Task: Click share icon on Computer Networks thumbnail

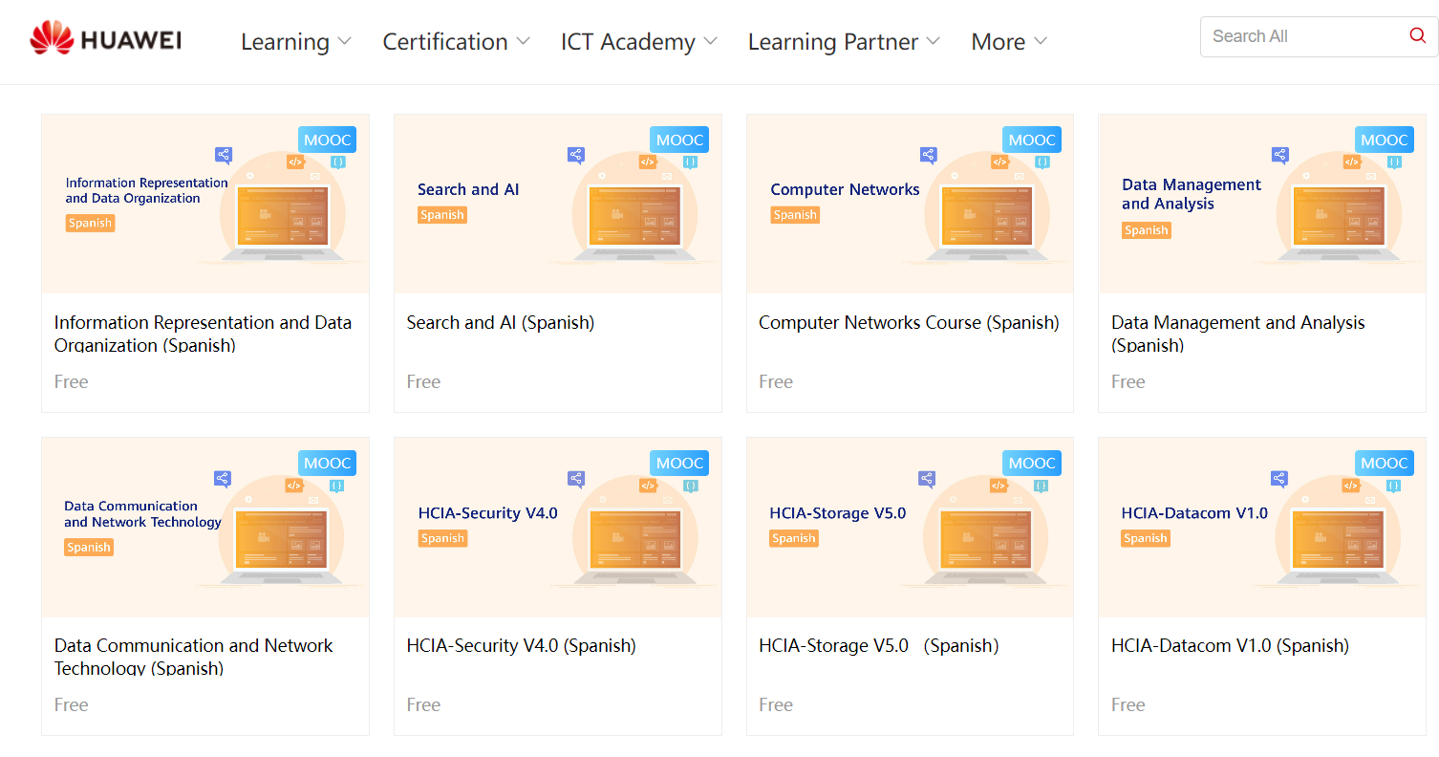Action: [928, 154]
